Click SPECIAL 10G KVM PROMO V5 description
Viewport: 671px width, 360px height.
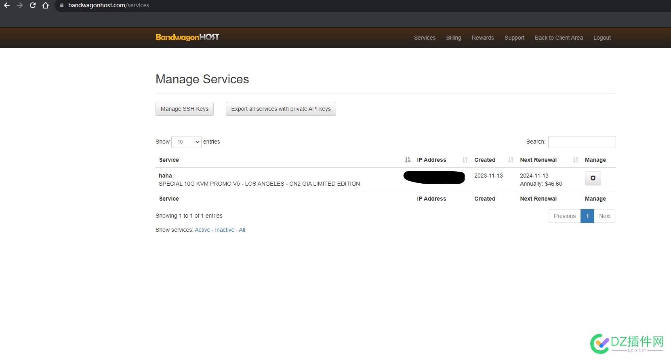[x=259, y=184]
